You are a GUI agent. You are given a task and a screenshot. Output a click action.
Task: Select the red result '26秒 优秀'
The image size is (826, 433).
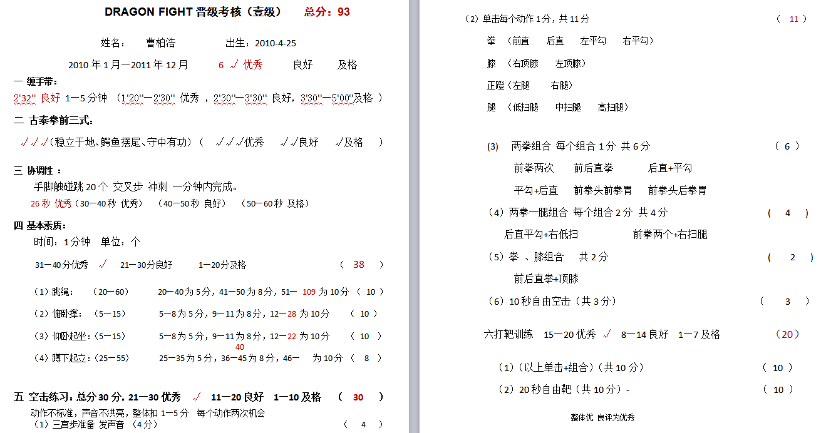51,203
